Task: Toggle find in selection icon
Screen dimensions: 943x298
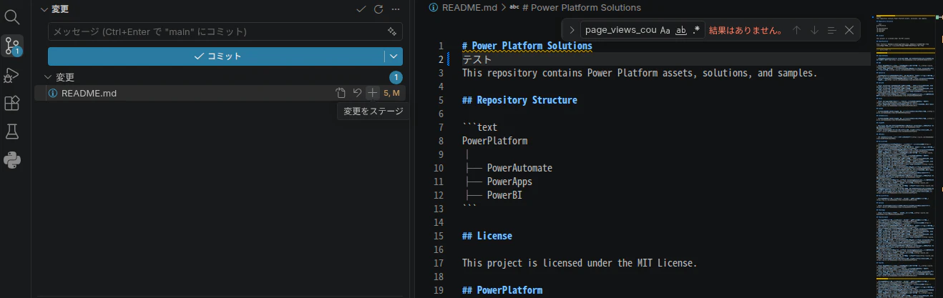Action: (831, 30)
